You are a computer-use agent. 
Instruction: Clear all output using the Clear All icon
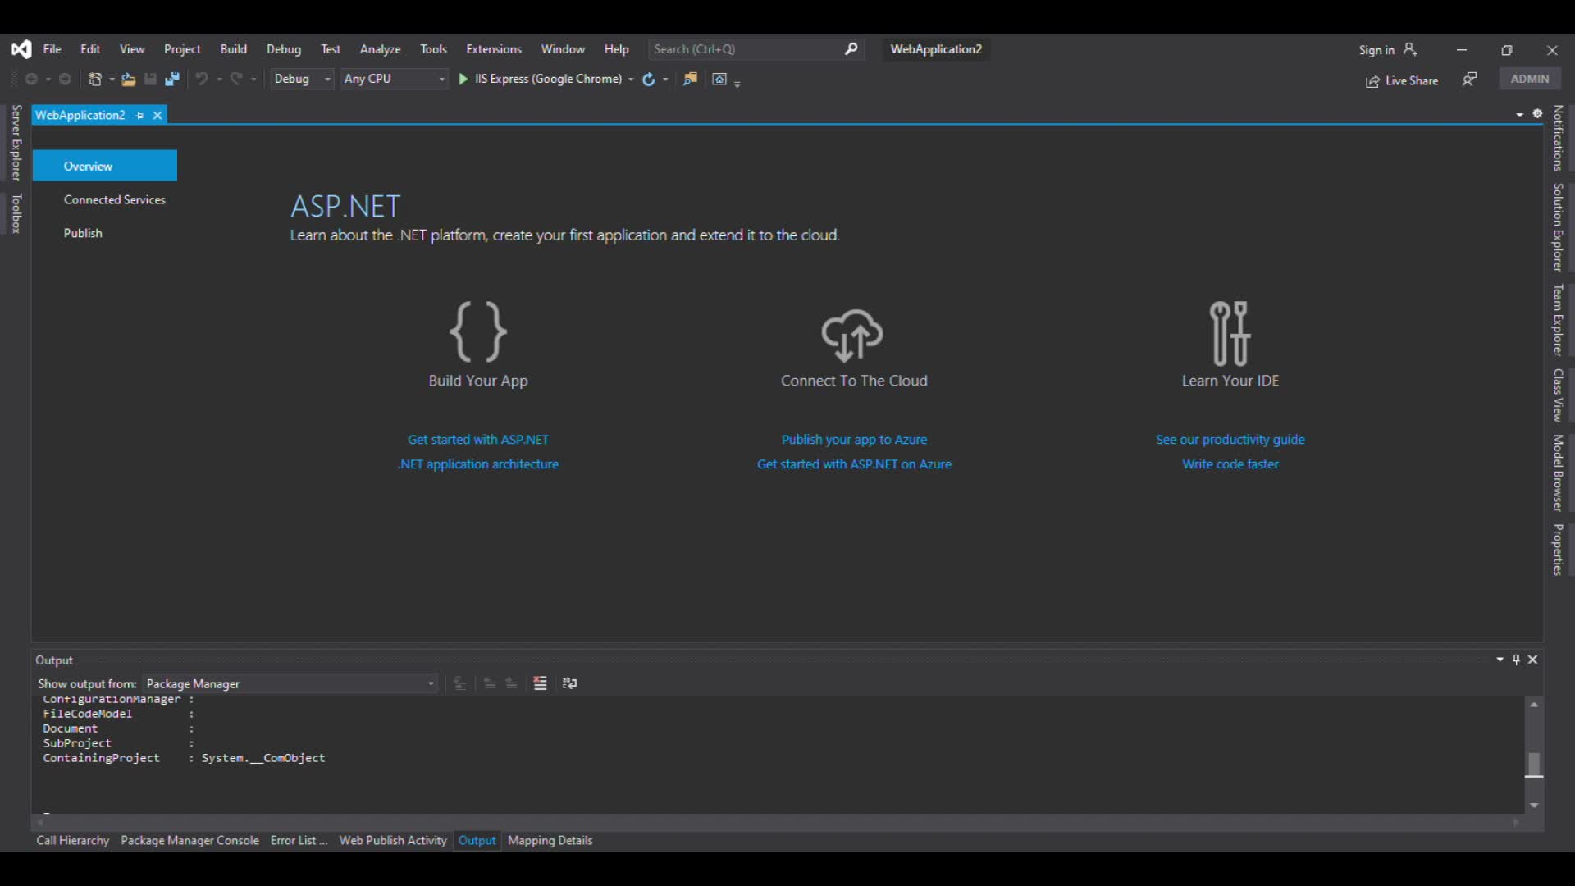click(540, 683)
